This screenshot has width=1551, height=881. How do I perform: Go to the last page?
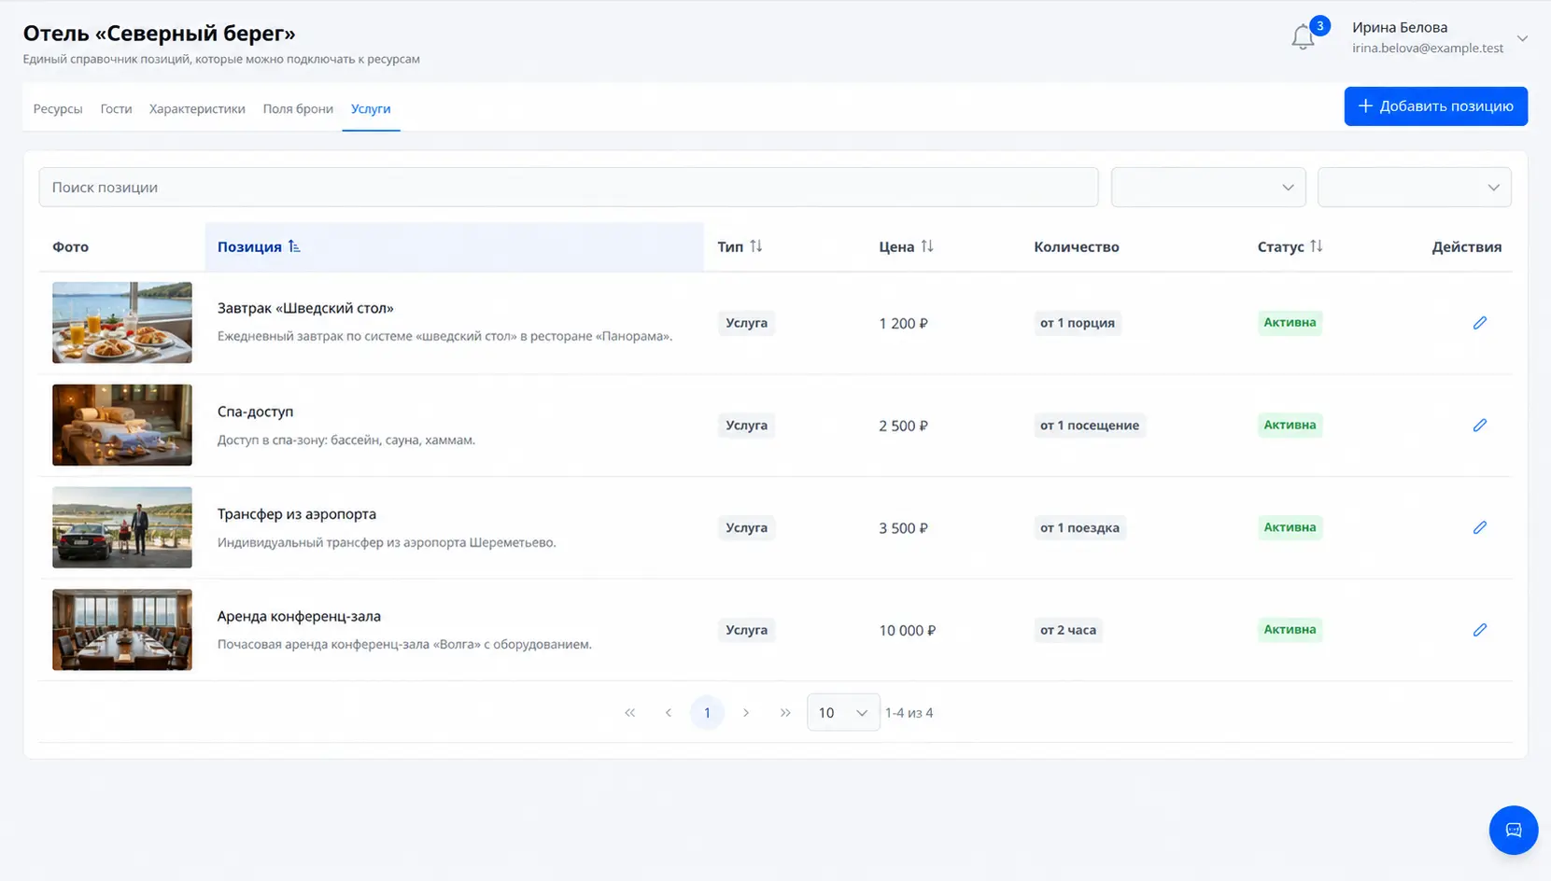point(784,713)
